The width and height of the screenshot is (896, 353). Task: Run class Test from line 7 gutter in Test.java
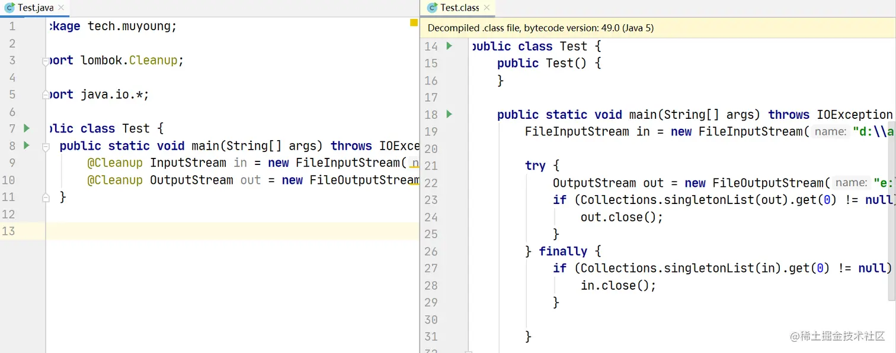click(26, 128)
